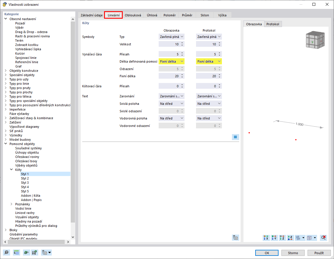Click the category tree vertical scrollbar

click(73, 122)
